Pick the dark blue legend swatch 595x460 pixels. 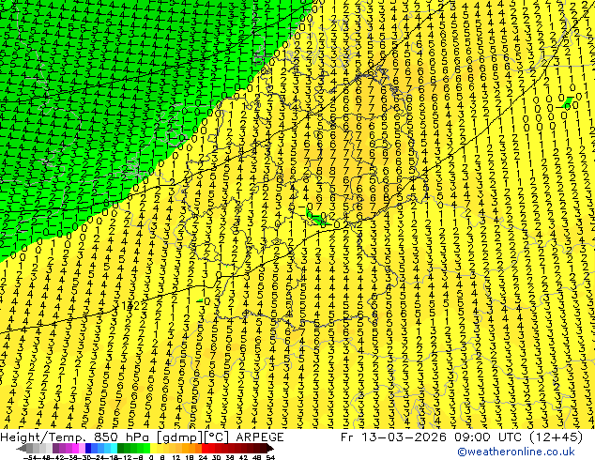88,448
